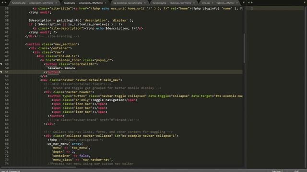Image resolution: width=307 pixels, height=172 pixels.
Task: Click 'bs-example-navbar-collapse-1' id on line 67
Action: pyautogui.click(x=148, y=136)
